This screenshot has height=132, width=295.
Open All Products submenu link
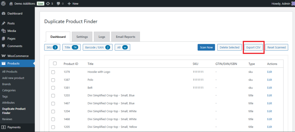[10, 72]
